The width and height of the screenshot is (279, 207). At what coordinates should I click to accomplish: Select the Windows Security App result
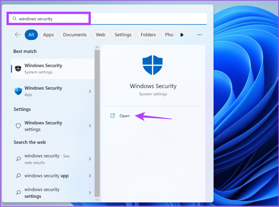53,91
